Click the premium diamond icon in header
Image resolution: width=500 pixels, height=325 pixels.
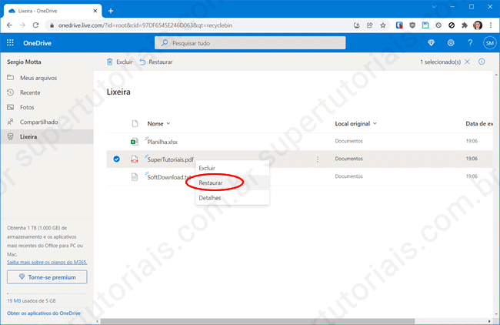(x=431, y=43)
